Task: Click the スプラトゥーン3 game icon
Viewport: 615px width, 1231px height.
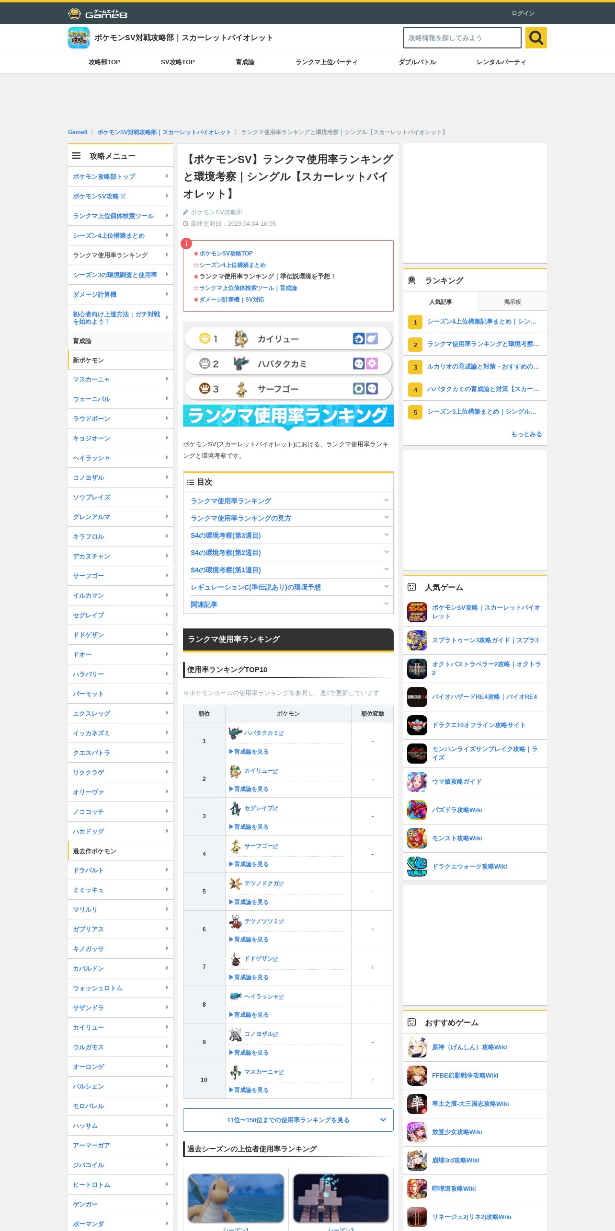Action: click(417, 640)
